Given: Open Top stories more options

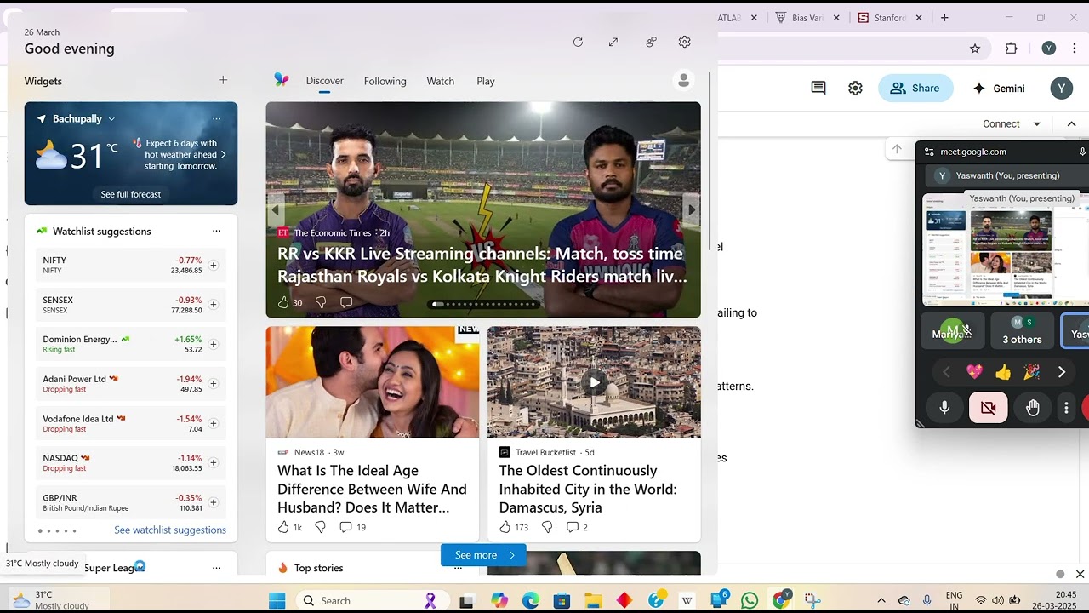Looking at the screenshot, I should (x=458, y=568).
